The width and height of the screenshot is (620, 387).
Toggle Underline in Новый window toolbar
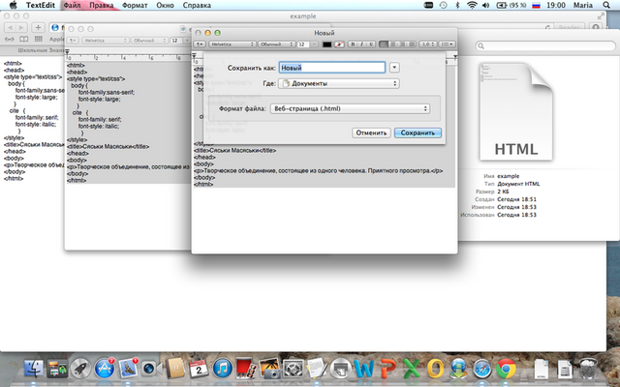click(x=371, y=45)
